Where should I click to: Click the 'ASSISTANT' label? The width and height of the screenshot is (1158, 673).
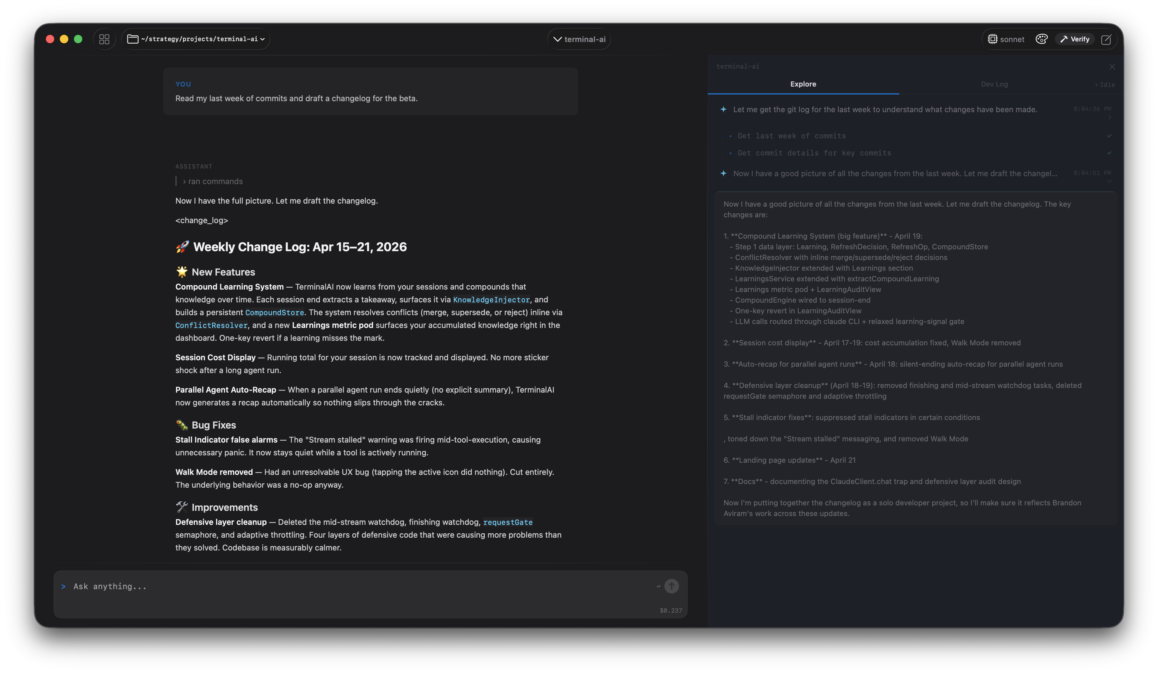[193, 166]
